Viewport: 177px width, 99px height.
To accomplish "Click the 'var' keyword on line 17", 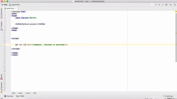I will point(17,45).
